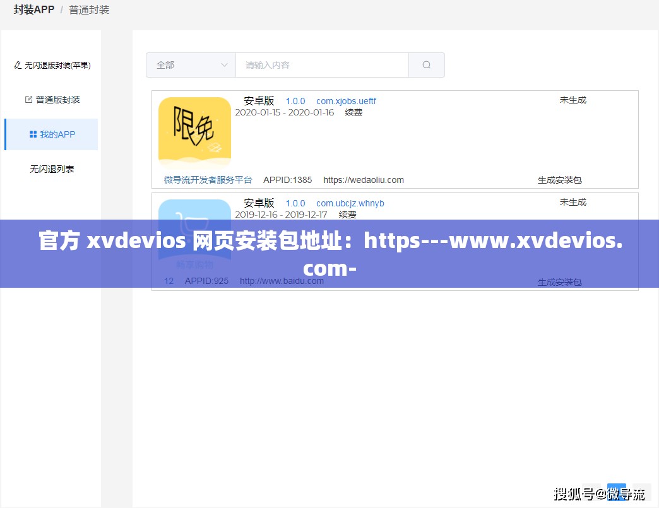Click the 封装APP breadcrumb
The height and width of the screenshot is (508, 659).
(x=34, y=9)
